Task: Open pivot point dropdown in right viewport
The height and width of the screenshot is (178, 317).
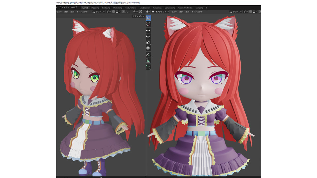Action: (245, 12)
